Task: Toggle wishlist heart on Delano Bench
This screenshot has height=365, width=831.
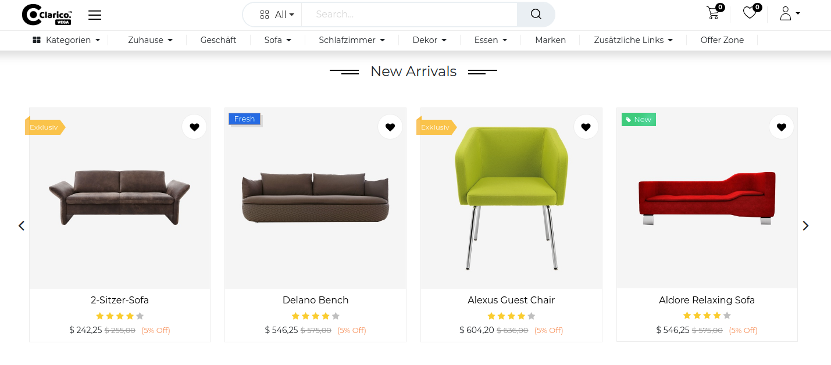Action: 390,127
